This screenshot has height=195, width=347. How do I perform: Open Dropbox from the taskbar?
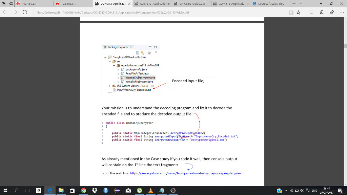(x=94, y=190)
